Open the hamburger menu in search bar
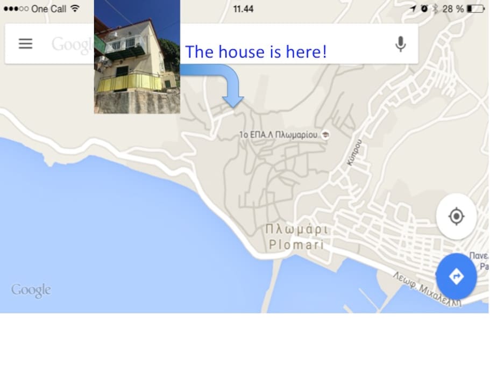 pyautogui.click(x=25, y=44)
